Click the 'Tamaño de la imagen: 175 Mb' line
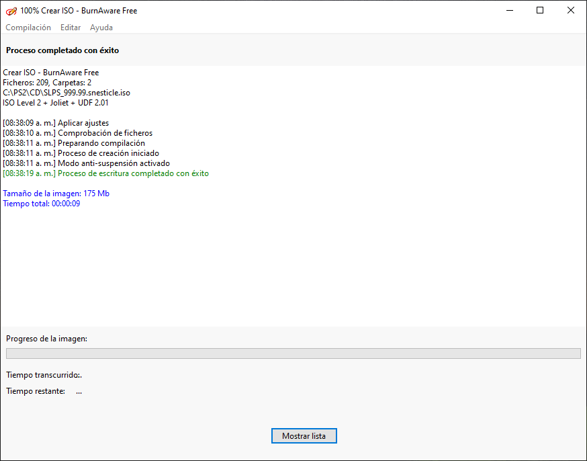 [56, 194]
